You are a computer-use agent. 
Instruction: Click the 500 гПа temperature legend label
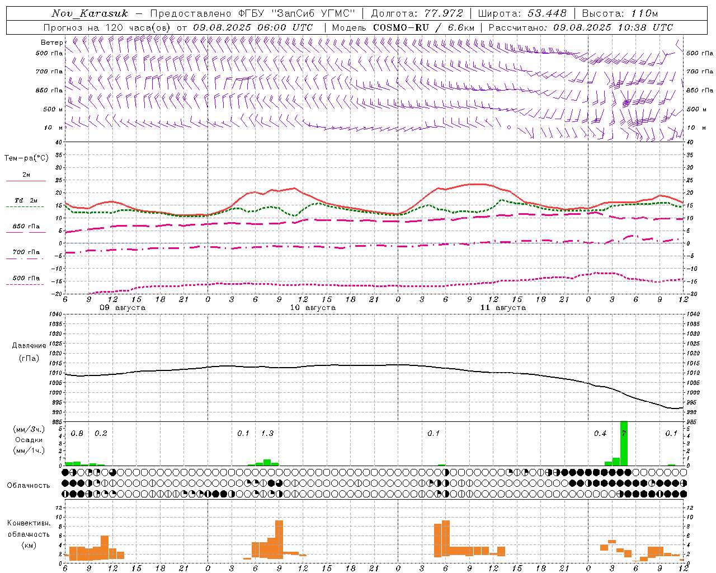26,278
